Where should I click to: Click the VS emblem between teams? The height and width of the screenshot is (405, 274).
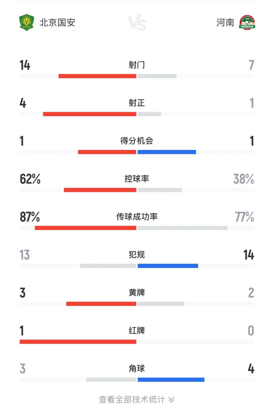click(137, 22)
